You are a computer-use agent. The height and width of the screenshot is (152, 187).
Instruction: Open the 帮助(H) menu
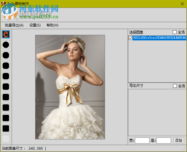(x=52, y=25)
